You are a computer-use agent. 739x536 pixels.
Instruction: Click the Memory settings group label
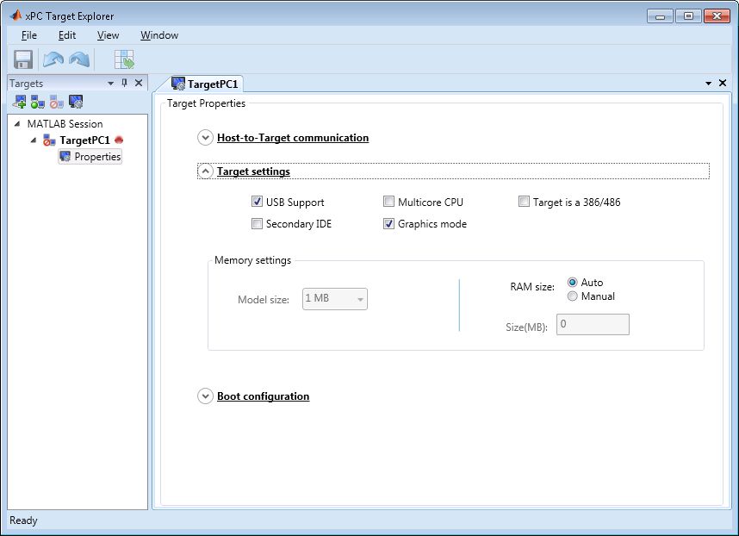coord(252,260)
